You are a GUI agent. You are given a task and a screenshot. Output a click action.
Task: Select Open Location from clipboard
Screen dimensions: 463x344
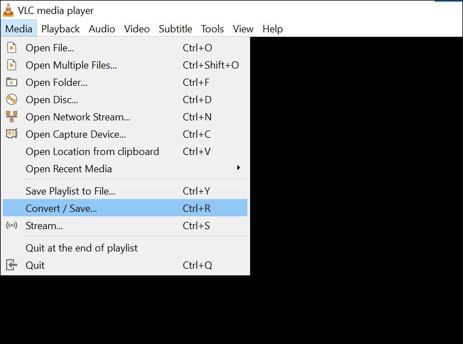[x=92, y=152]
